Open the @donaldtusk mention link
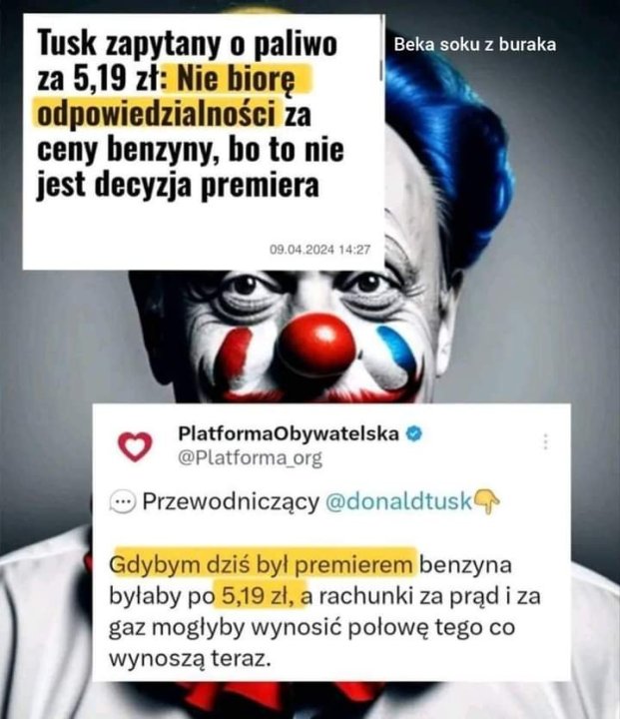This screenshot has height=719, width=620. pos(398,501)
